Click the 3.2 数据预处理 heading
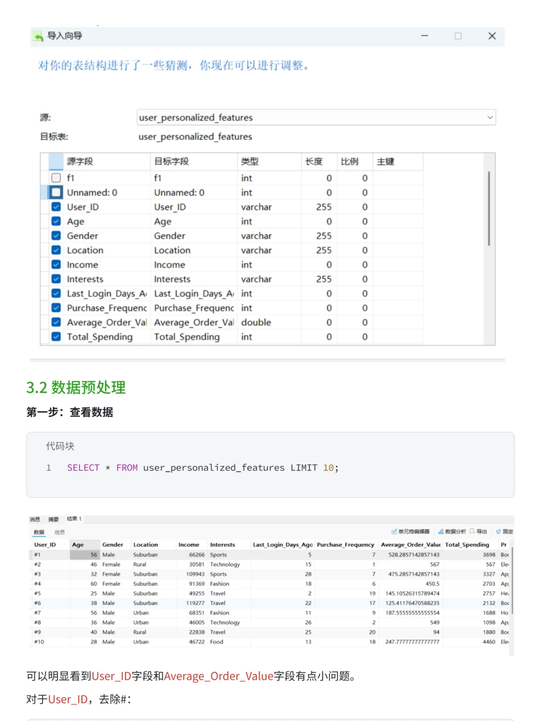Viewport: 540px width, 721px height. click(76, 388)
